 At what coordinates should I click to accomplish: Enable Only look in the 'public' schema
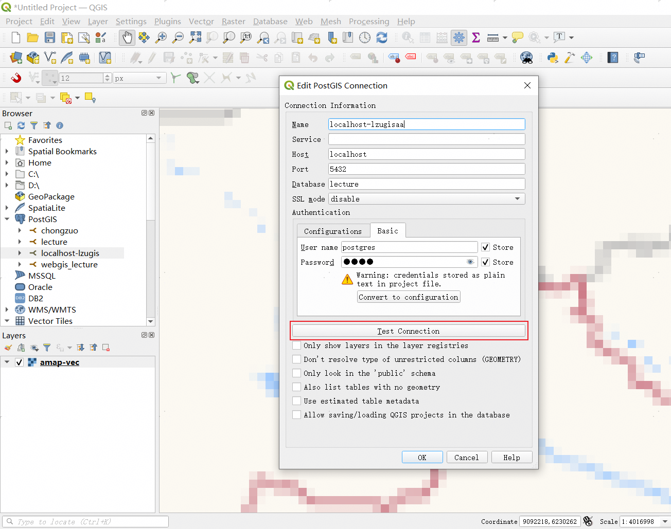coord(297,373)
